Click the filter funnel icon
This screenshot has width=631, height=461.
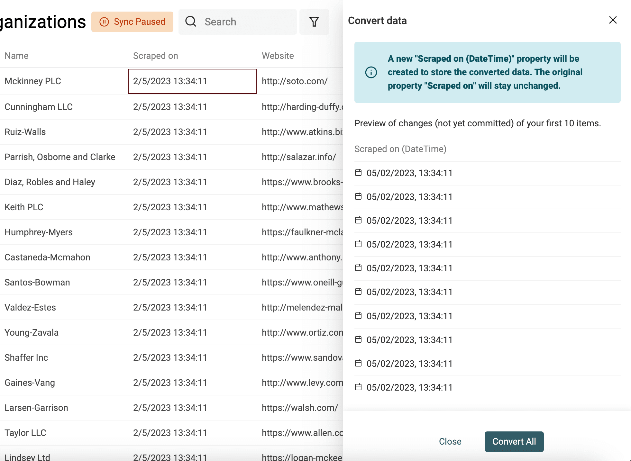314,22
